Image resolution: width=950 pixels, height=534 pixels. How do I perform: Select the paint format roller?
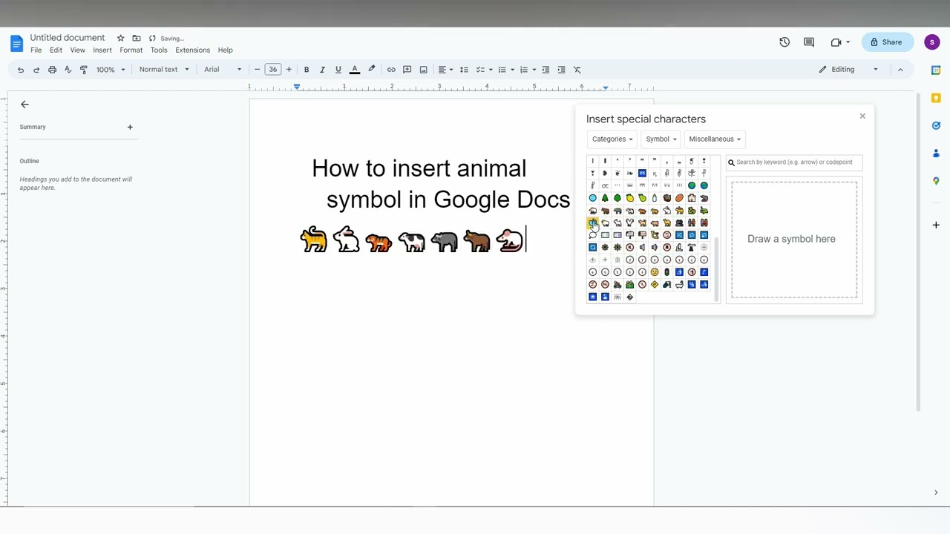[83, 70]
